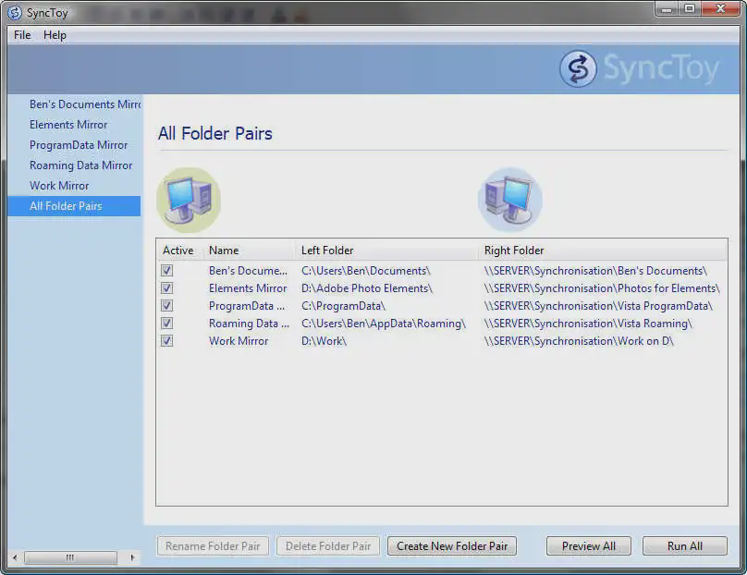Open the Help menu
Screen dimensions: 747x575
coord(55,35)
